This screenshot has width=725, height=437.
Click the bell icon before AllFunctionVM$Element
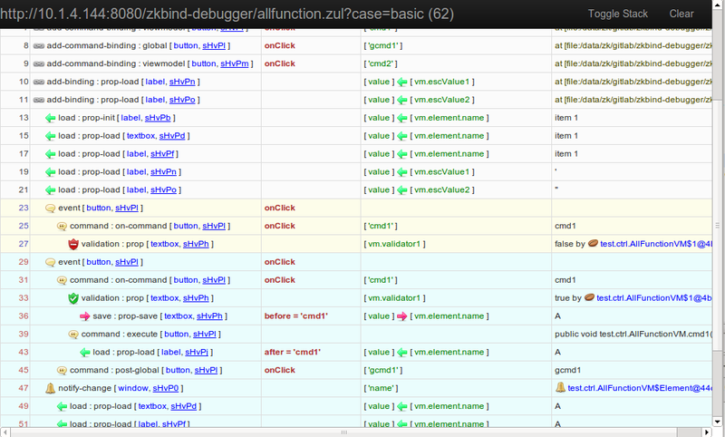tap(560, 387)
